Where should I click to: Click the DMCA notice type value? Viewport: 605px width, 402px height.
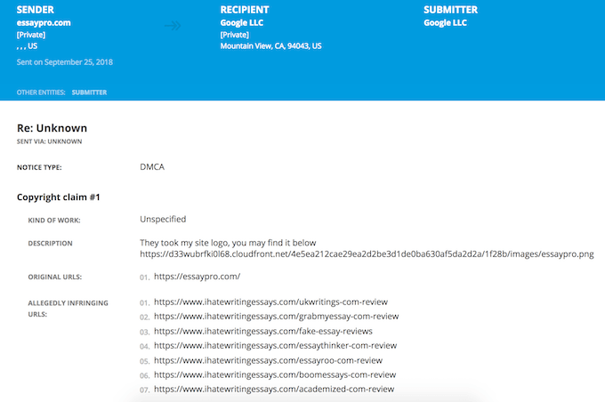[x=152, y=166]
